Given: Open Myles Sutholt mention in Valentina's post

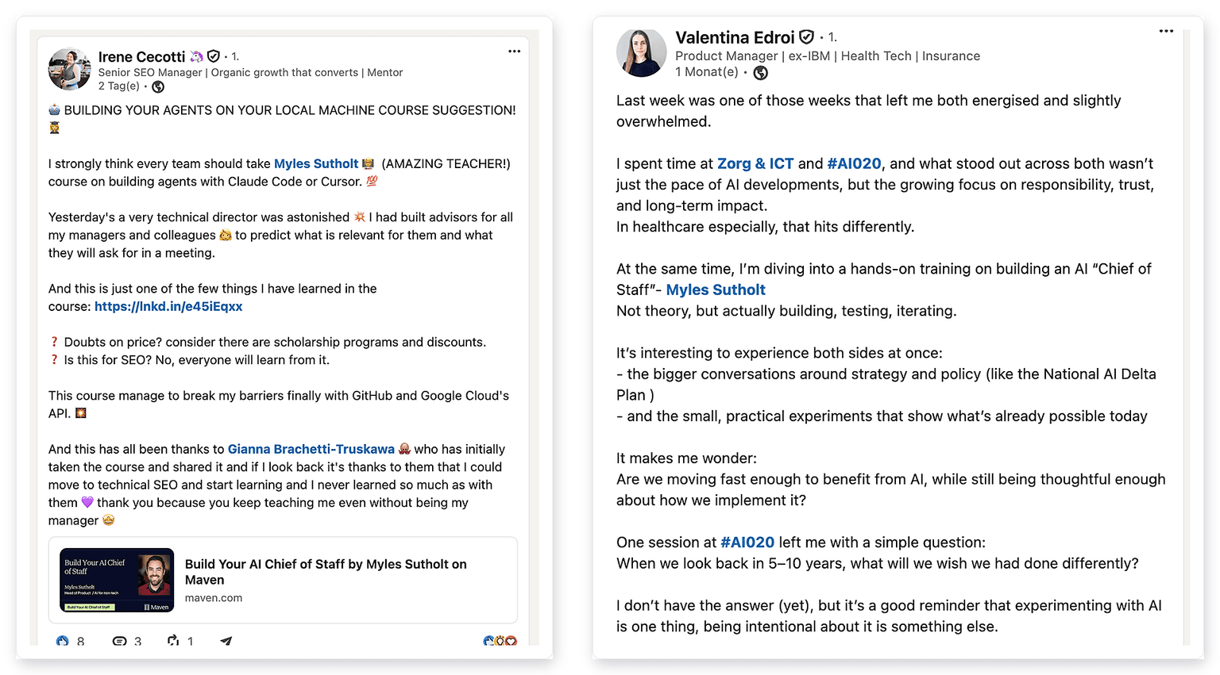Looking at the screenshot, I should click(x=716, y=290).
